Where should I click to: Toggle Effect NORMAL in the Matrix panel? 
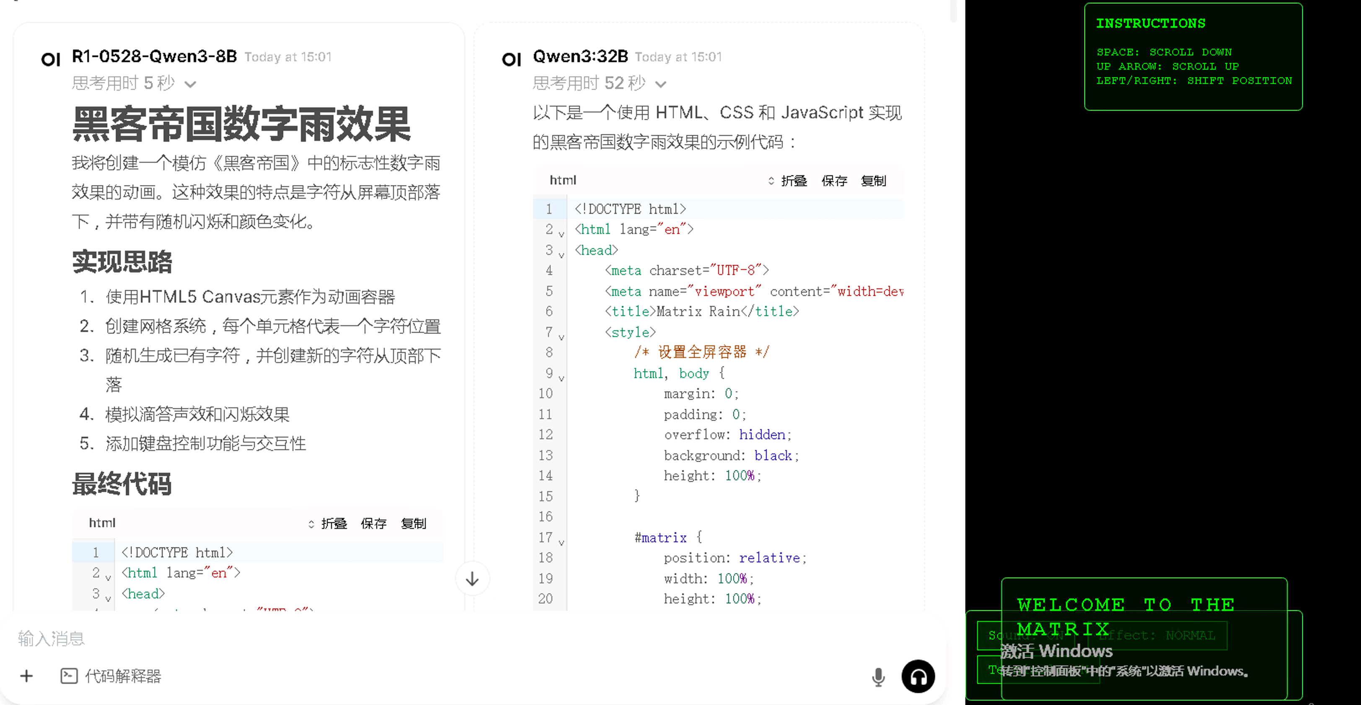(1157, 636)
